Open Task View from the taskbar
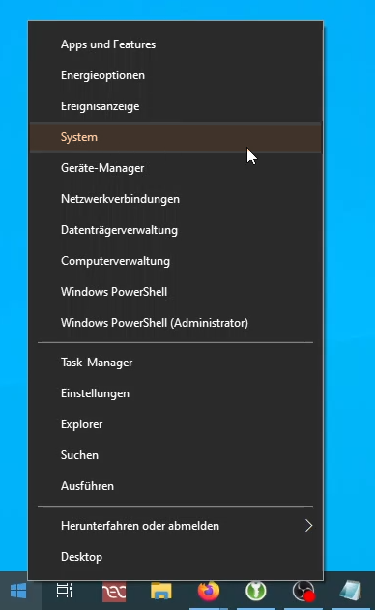 65,591
